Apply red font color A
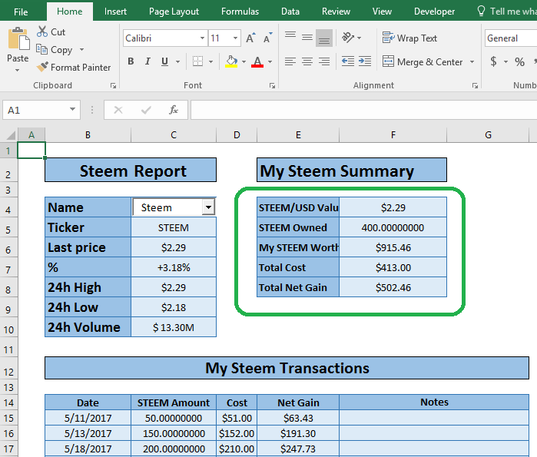 click(x=257, y=61)
